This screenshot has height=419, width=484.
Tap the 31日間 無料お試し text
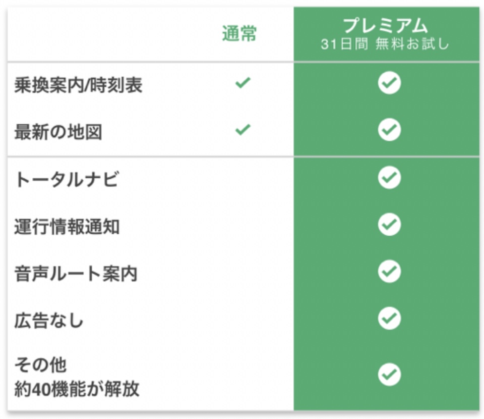[x=385, y=43]
